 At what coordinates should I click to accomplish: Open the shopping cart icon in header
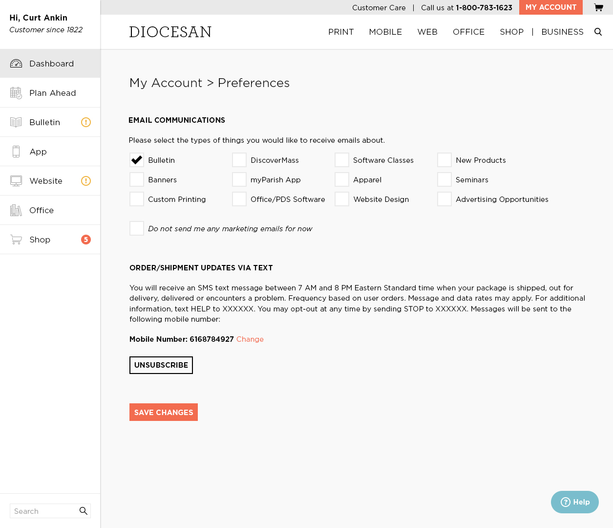pyautogui.click(x=598, y=7)
